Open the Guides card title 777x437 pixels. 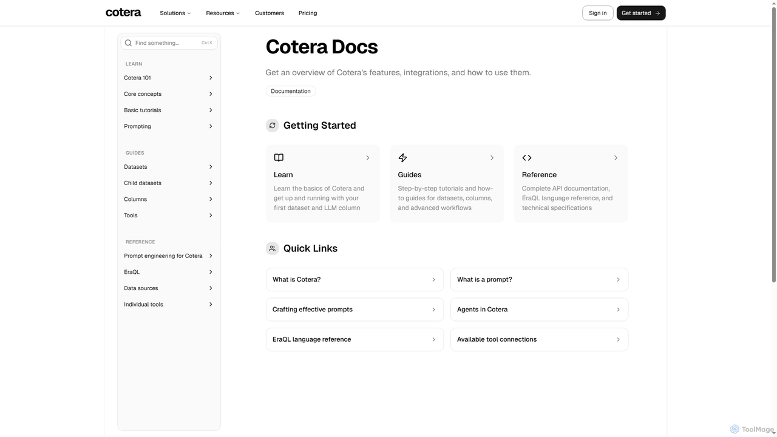coord(410,175)
